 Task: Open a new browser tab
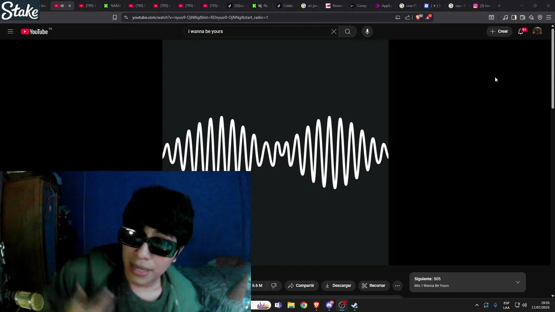499,6
